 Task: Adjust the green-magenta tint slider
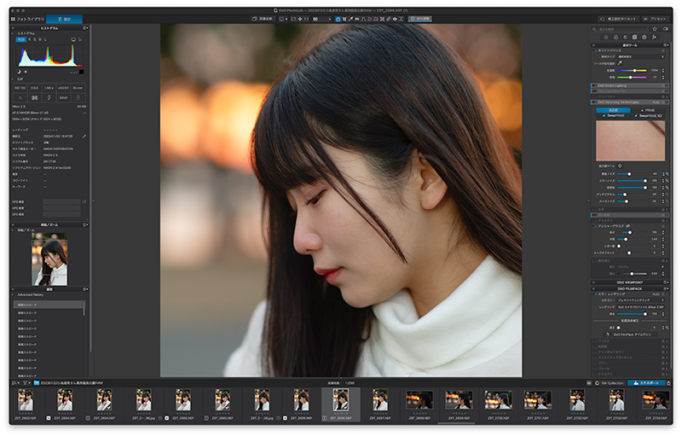[632, 77]
